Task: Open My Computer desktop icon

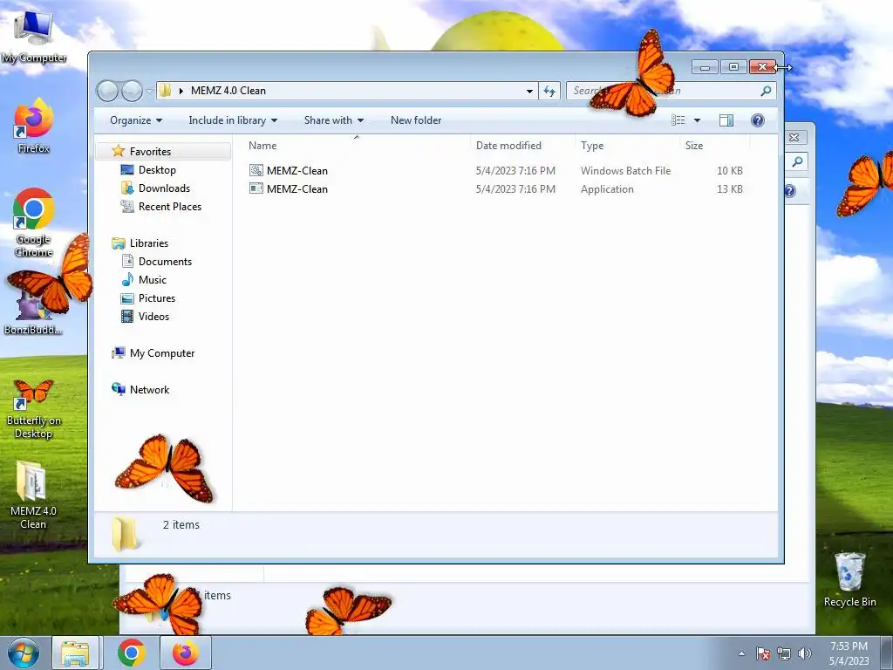Action: [x=34, y=38]
